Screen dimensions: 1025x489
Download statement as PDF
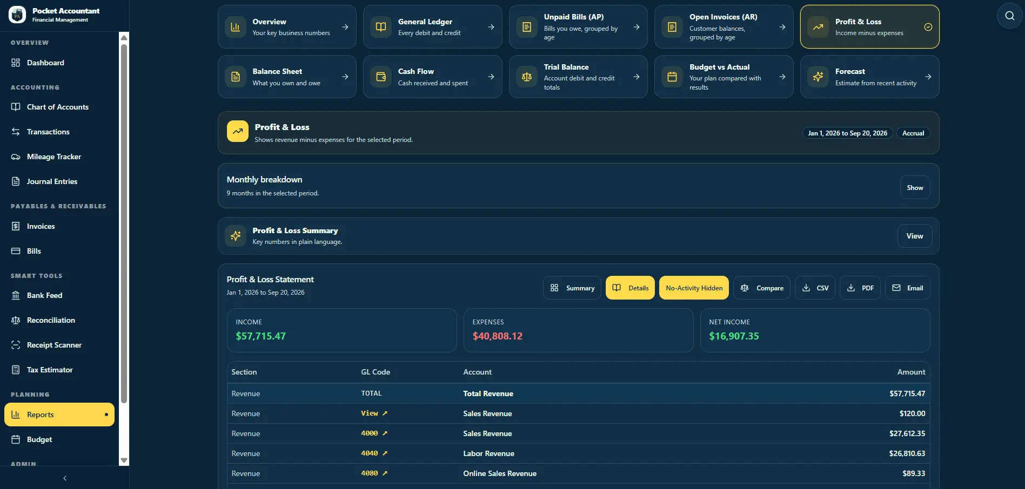(x=860, y=288)
